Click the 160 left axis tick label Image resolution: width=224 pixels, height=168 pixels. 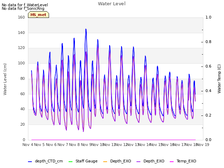point(21,17)
